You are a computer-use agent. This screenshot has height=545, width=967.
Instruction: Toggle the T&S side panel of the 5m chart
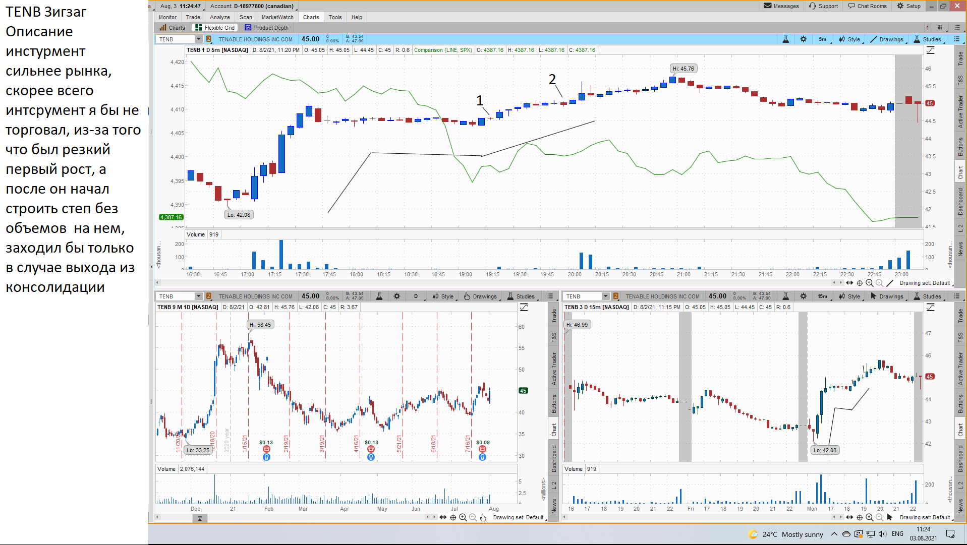(x=960, y=80)
